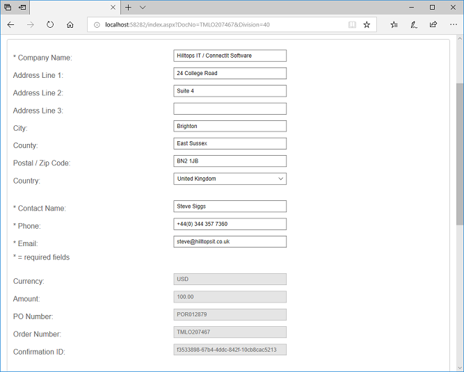Open the reading view icon

tap(352, 24)
